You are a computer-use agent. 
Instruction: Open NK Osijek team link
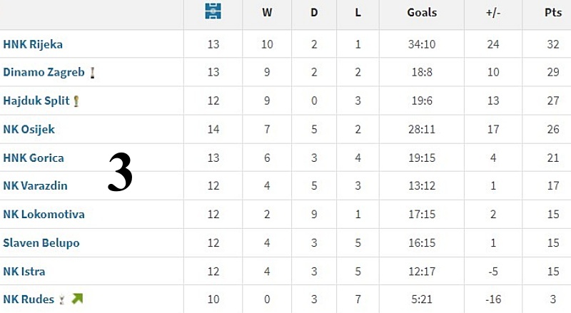tap(29, 129)
